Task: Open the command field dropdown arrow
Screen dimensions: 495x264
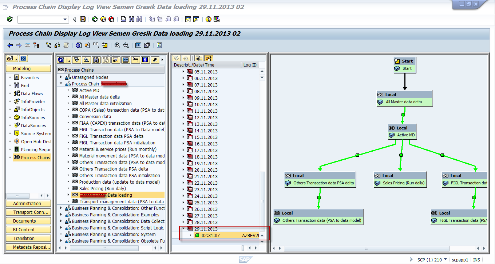Action: coord(65,19)
